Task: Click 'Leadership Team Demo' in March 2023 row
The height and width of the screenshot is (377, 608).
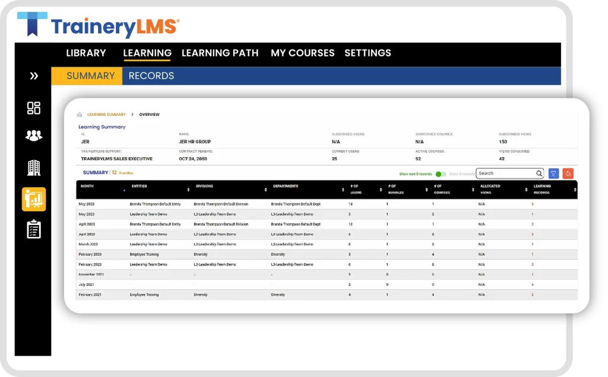Action: click(x=148, y=245)
